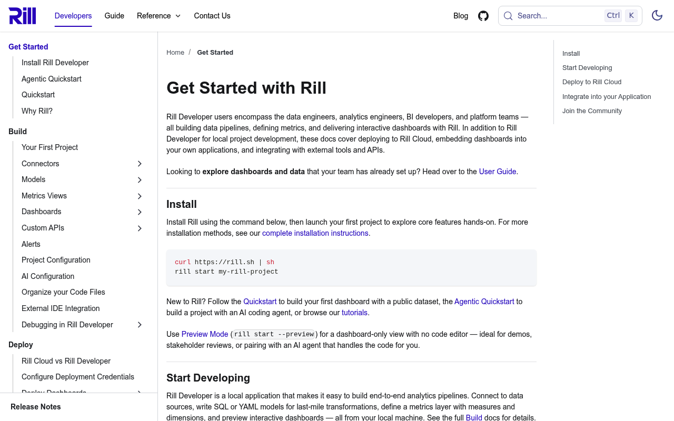Click the Rill logo

pyautogui.click(x=23, y=16)
